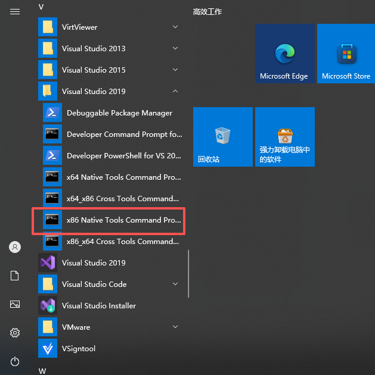
Task: Click the VirtViewer folder label
Action: point(79,27)
